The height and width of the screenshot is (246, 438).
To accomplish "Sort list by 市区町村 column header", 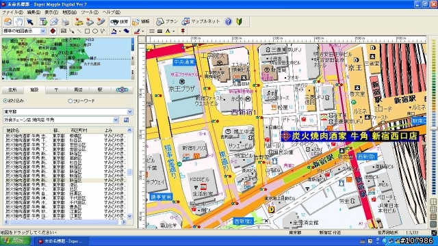I will pyautogui.click(x=86, y=131).
